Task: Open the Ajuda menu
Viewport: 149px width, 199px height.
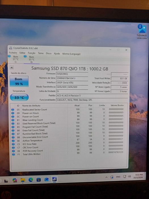Action: click(x=57, y=53)
